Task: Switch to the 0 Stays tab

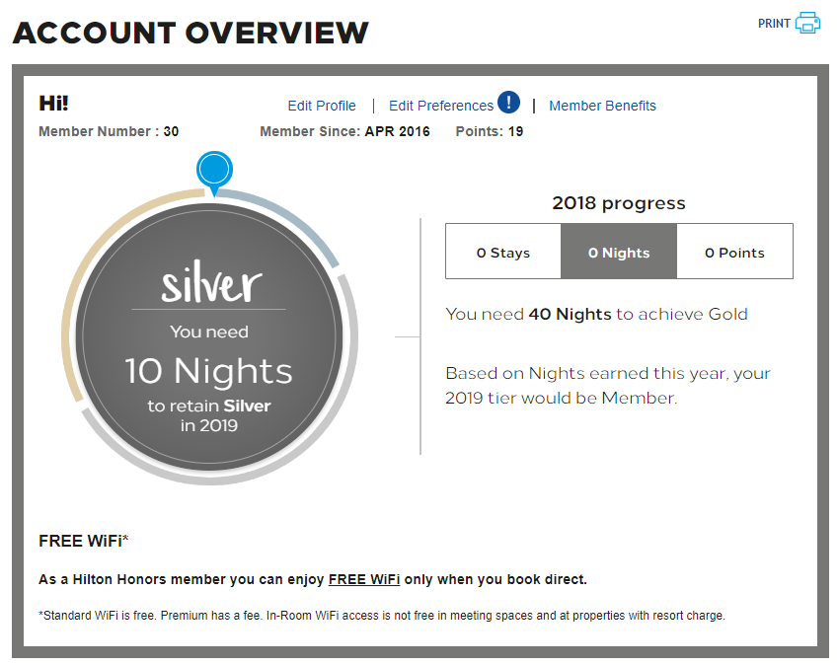Action: [503, 252]
